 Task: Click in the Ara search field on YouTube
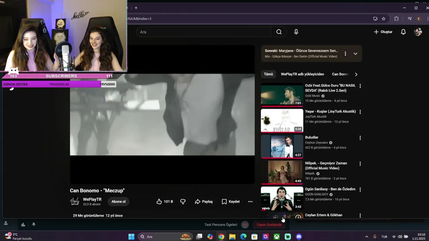(x=203, y=32)
